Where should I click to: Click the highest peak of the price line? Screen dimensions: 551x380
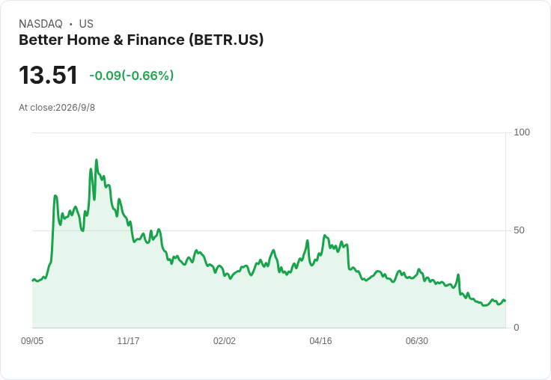[x=97, y=160]
